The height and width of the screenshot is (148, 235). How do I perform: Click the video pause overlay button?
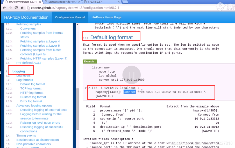pos(131,75)
